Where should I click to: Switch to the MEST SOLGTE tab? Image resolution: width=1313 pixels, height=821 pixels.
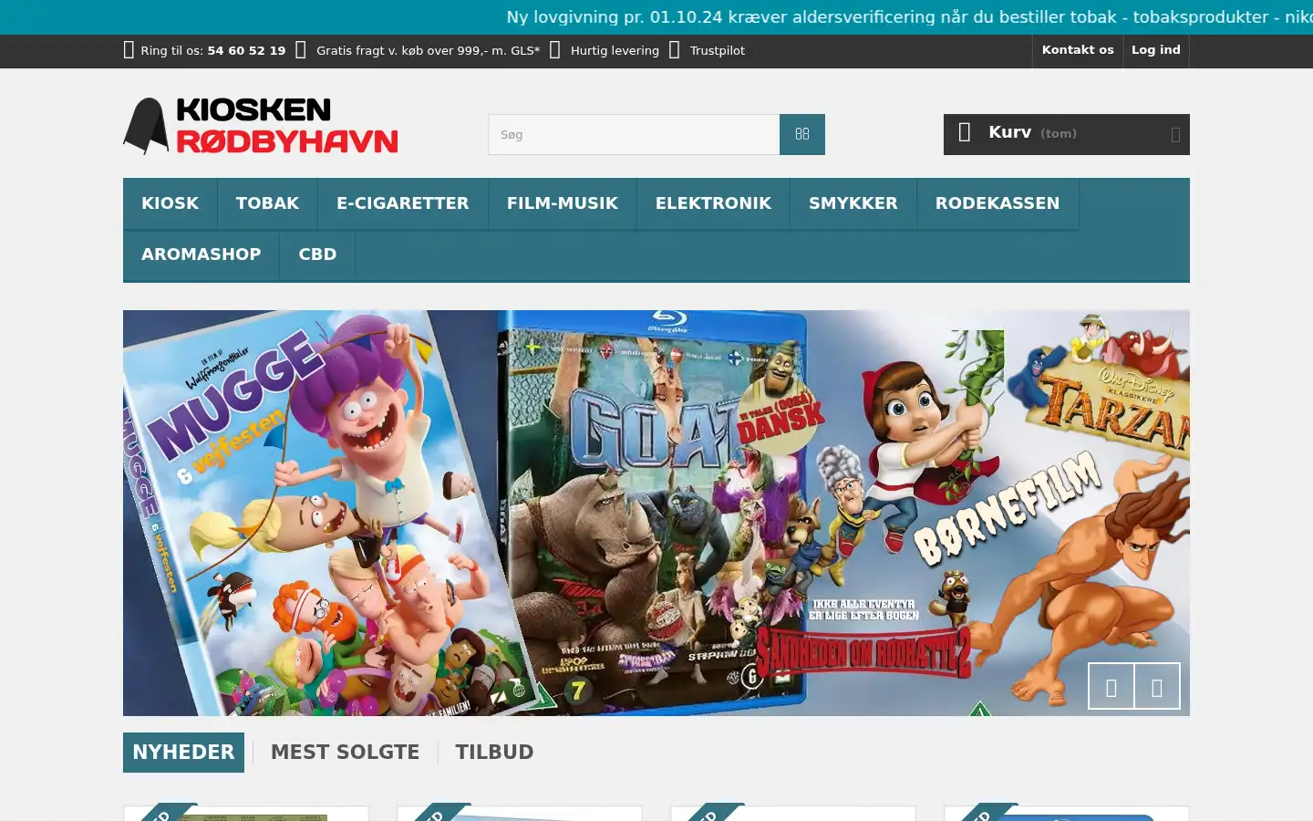click(x=346, y=753)
